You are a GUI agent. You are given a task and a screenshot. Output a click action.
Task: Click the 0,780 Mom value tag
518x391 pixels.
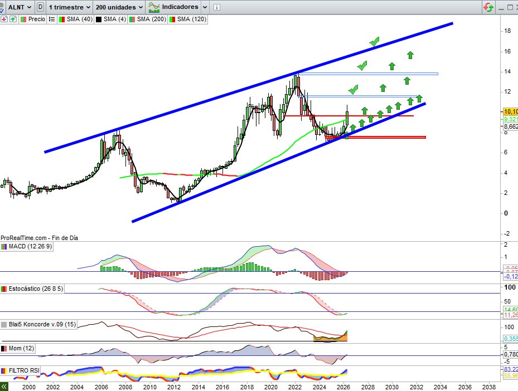pyautogui.click(x=510, y=354)
